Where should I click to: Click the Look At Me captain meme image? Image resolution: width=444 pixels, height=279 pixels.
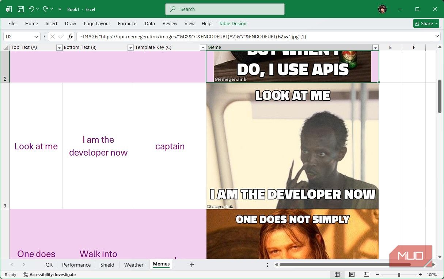pos(292,146)
